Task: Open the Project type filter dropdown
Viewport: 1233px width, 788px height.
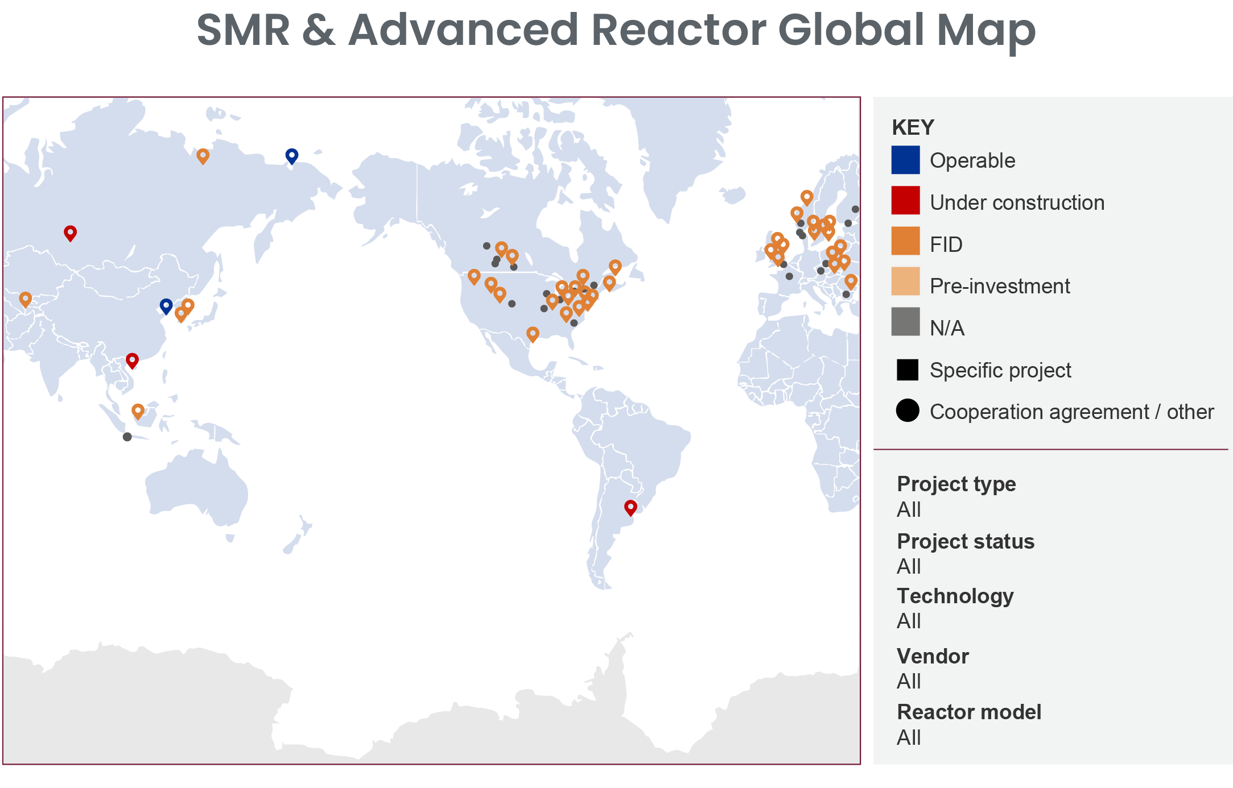Action: tap(909, 509)
